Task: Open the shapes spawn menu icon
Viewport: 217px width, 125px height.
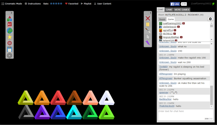Action: (x=9, y=19)
